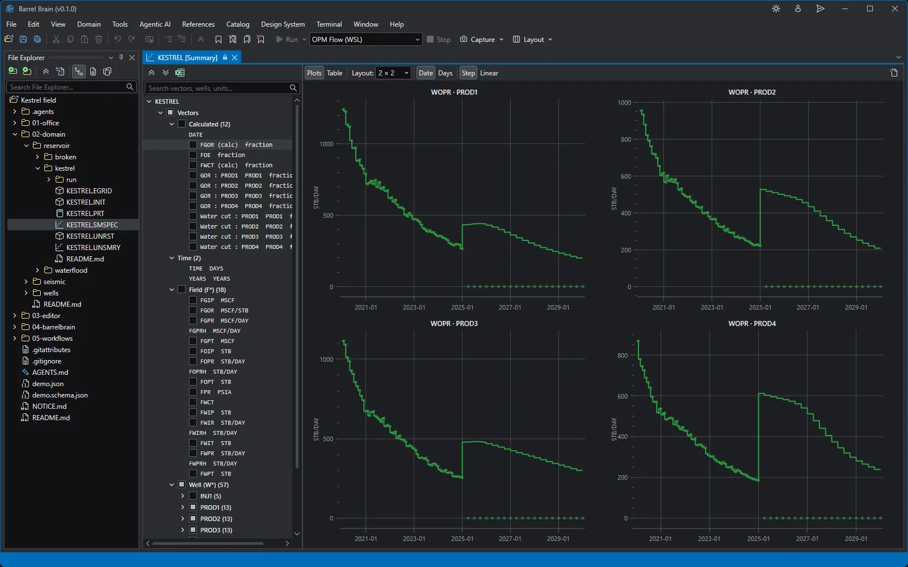
Task: Click the Save All icon in the toolbar
Action: point(37,39)
